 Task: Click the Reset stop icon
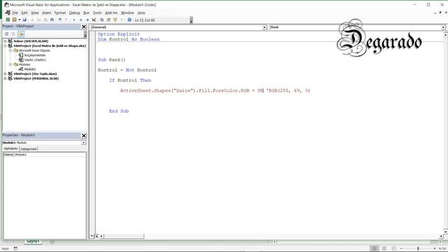[x=87, y=20]
